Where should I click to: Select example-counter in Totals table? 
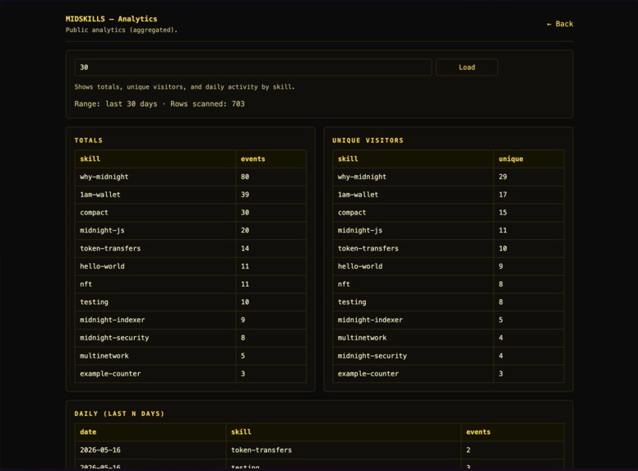[x=110, y=374]
